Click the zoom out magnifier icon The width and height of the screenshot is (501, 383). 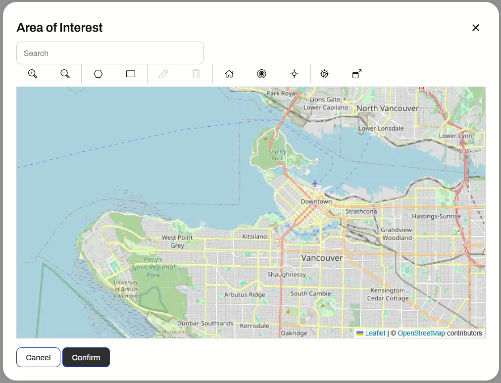65,74
